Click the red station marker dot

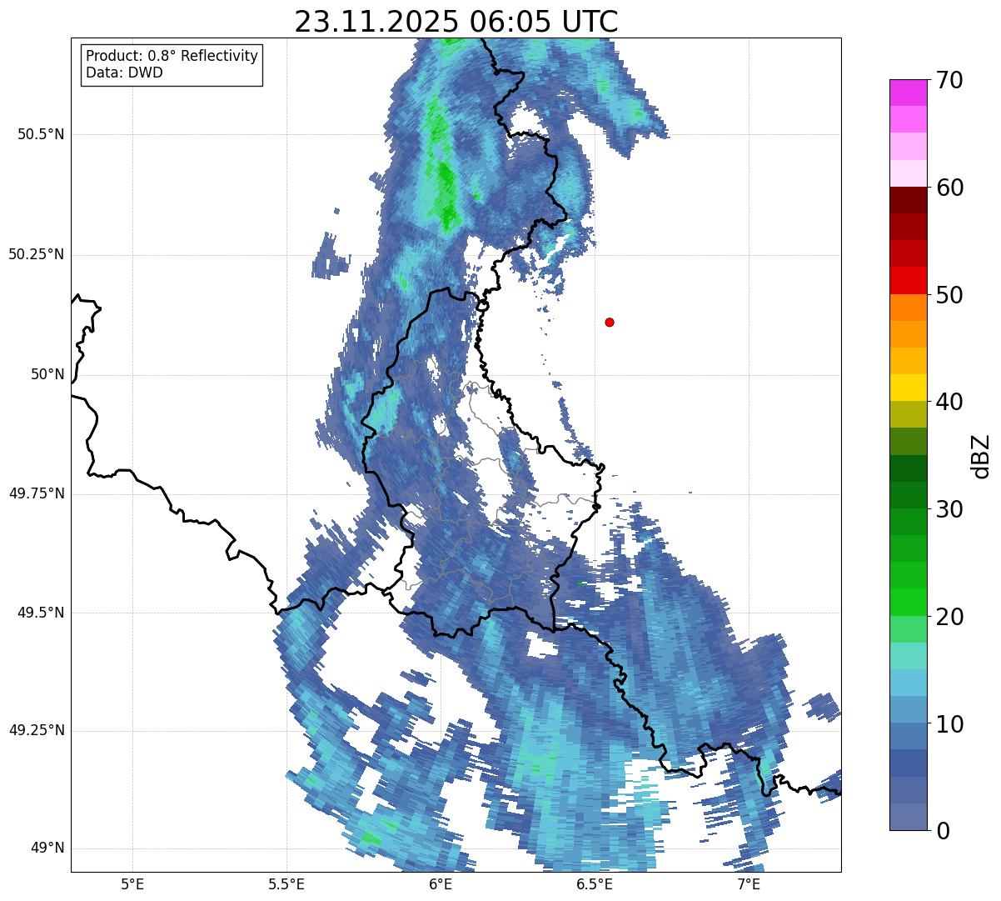[610, 322]
